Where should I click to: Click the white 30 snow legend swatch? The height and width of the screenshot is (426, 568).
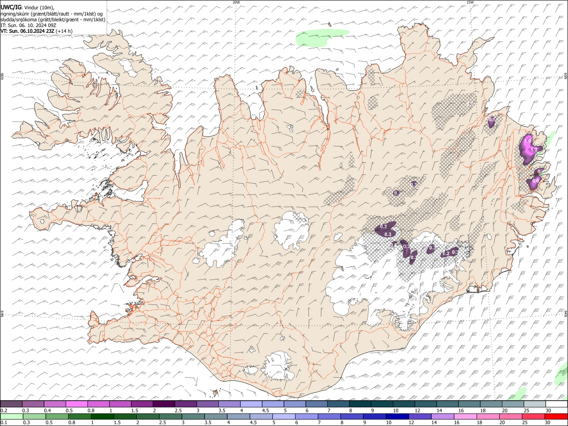tap(556, 404)
